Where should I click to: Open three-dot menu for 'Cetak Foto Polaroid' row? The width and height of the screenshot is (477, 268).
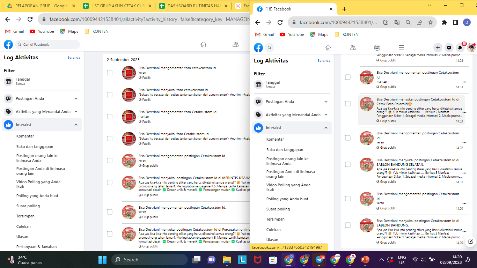(x=464, y=112)
